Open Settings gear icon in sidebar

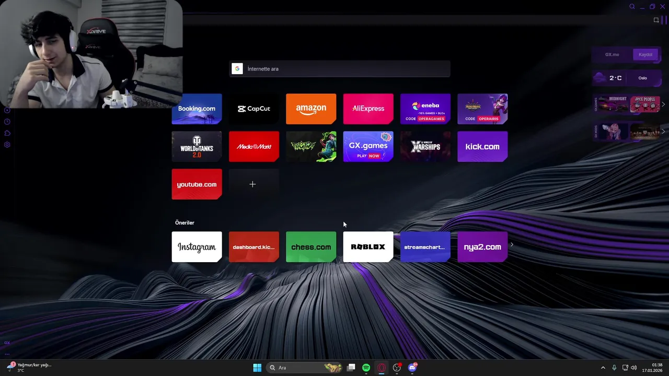click(x=7, y=145)
